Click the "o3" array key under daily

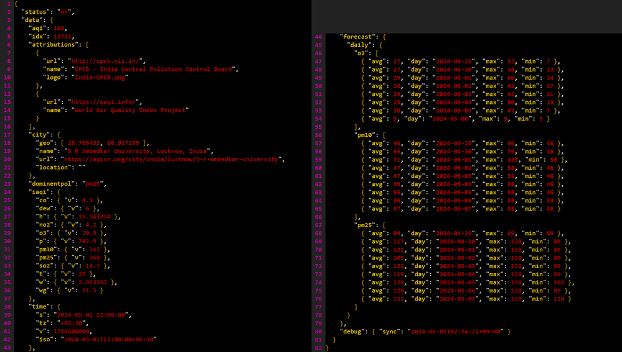[361, 53]
